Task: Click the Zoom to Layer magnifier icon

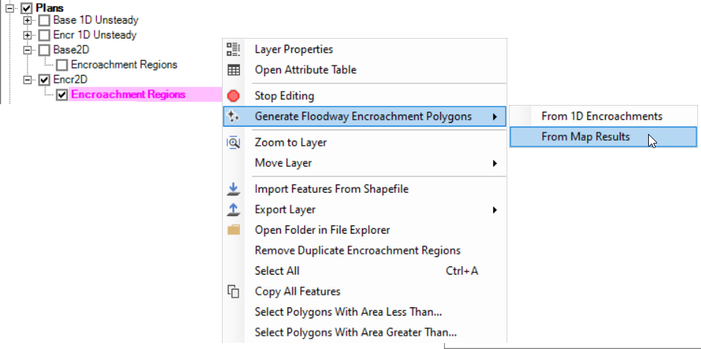Action: (x=233, y=143)
